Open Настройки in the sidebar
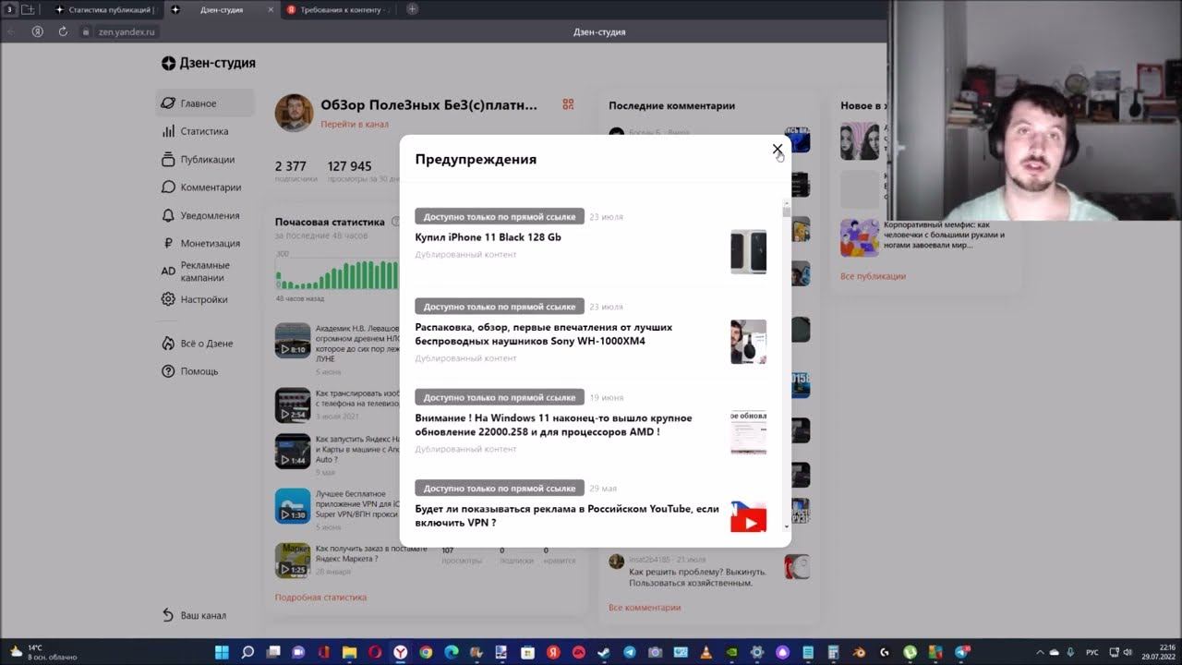1182x665 pixels. [x=205, y=299]
